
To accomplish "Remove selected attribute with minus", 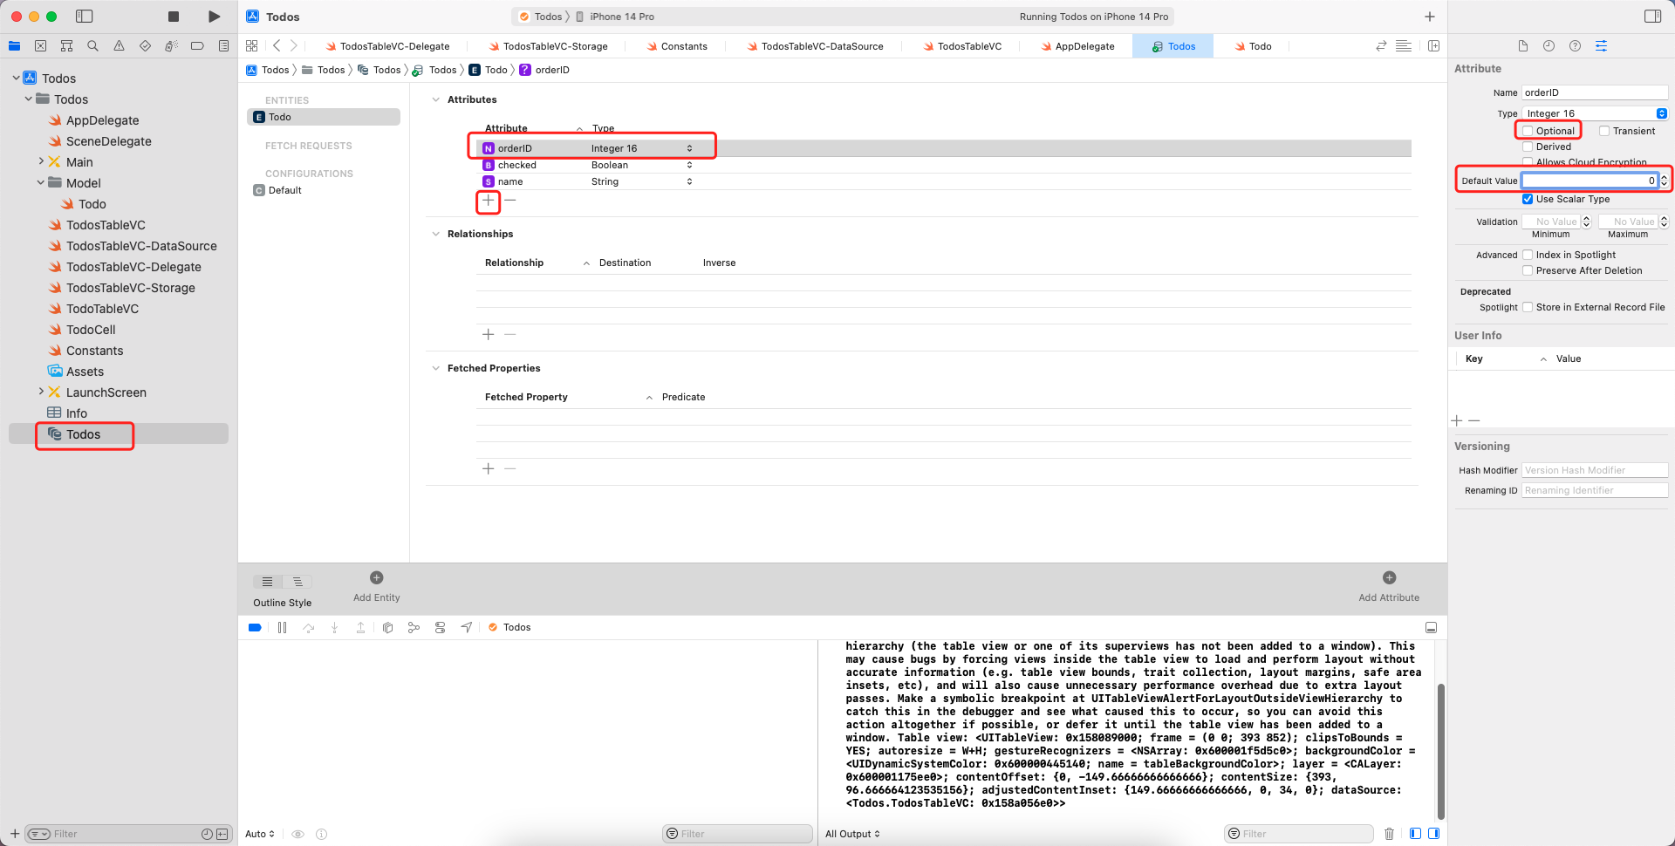I will click(x=510, y=201).
